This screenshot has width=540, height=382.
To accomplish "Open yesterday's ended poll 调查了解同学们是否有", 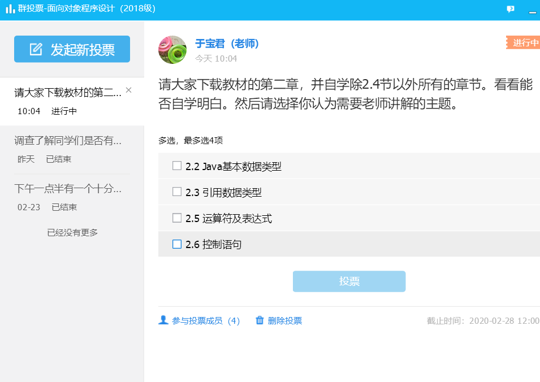I will [x=68, y=141].
